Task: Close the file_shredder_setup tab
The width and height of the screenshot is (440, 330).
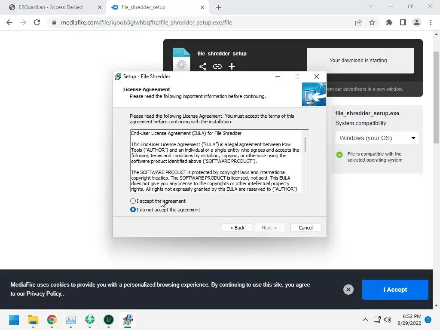Action: tap(202, 7)
